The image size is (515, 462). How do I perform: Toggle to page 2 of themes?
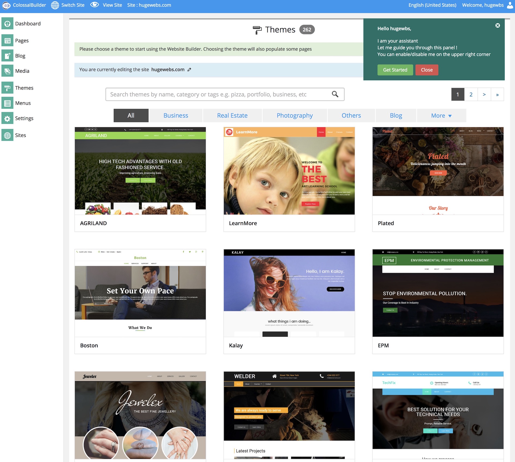[x=470, y=94]
